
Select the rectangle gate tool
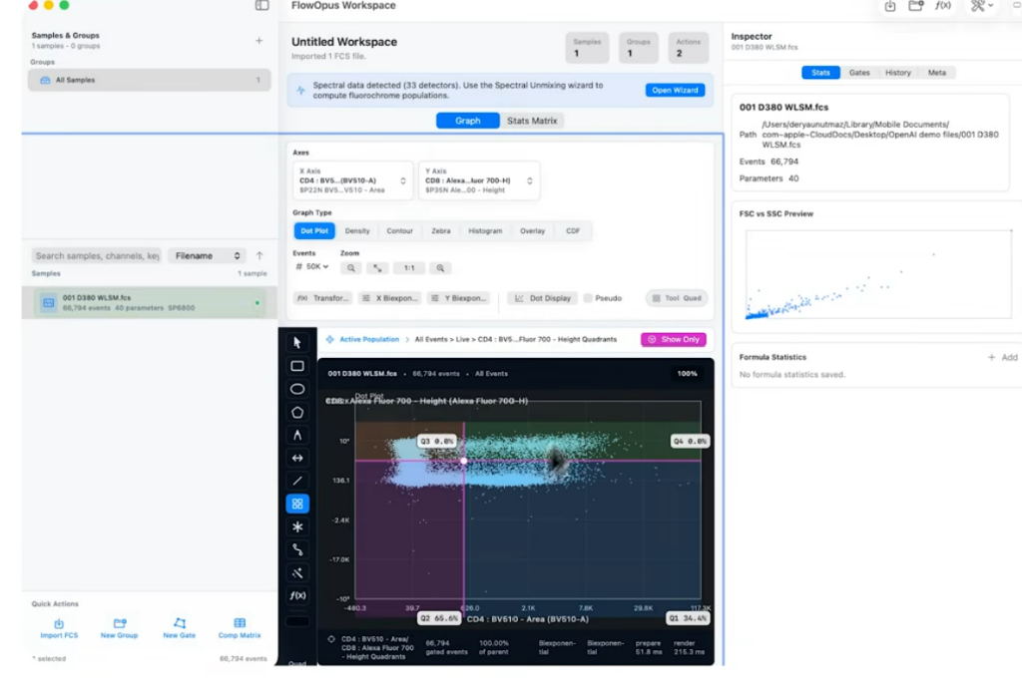click(297, 366)
